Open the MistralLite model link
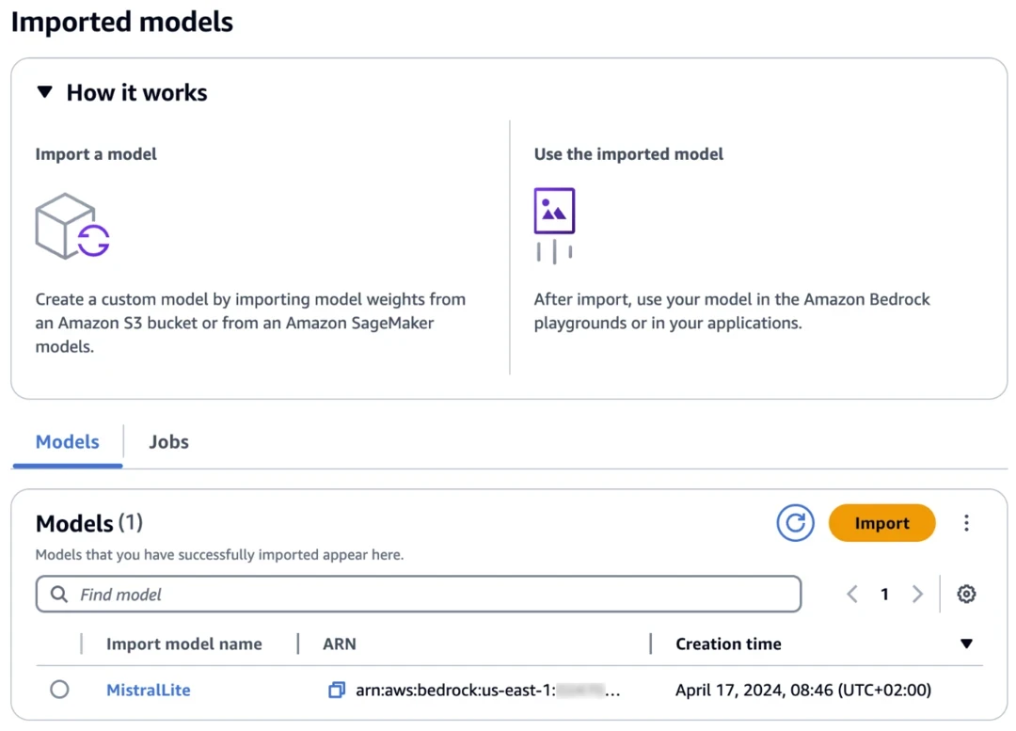This screenshot has height=731, width=1016. [148, 690]
